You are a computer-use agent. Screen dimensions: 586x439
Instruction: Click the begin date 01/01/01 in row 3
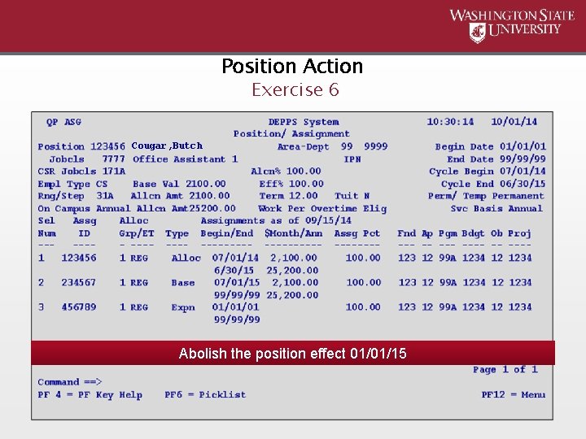point(235,306)
